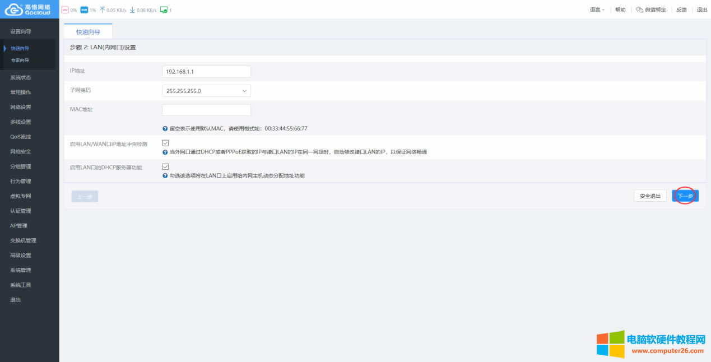
Task: Switch to the 快速向导 tab
Action: [x=87, y=32]
